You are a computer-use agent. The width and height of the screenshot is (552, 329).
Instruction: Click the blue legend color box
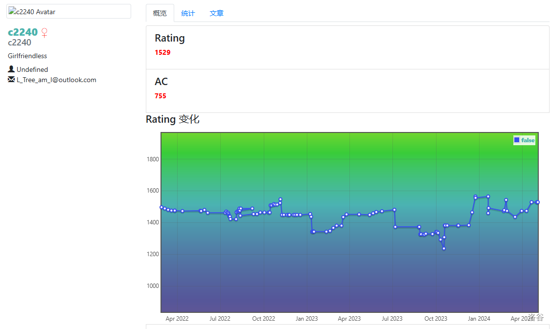(517, 140)
